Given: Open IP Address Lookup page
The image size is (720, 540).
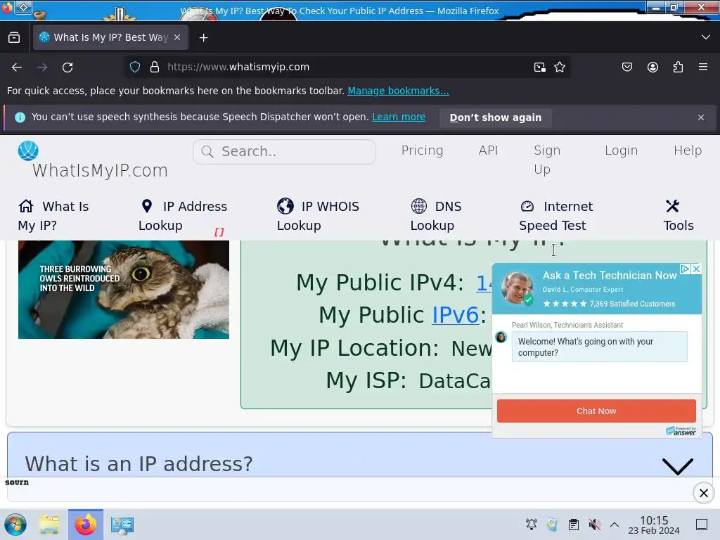Looking at the screenshot, I should tap(183, 216).
